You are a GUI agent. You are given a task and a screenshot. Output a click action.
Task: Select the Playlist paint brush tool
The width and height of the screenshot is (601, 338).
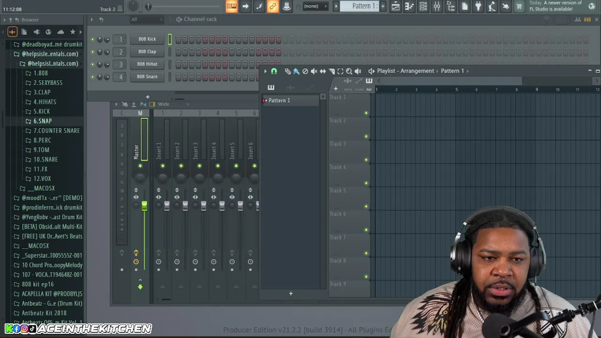(x=296, y=71)
